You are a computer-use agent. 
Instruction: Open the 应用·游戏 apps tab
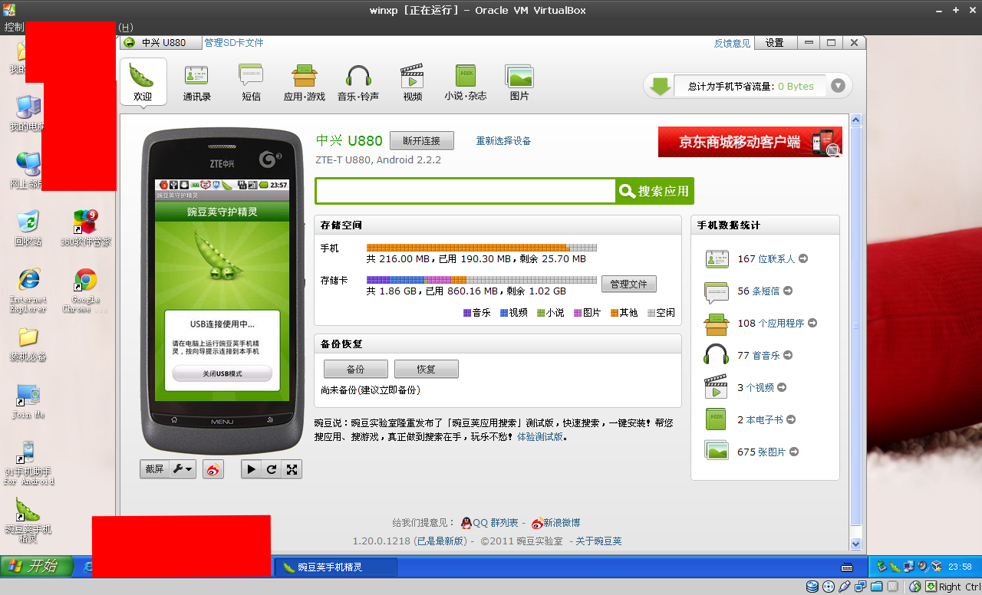(305, 82)
